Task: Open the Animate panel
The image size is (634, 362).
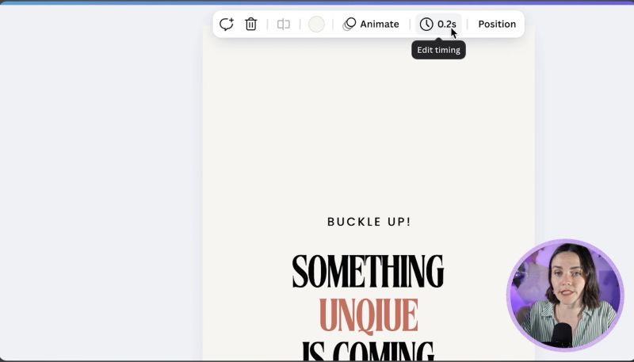Action: click(371, 25)
